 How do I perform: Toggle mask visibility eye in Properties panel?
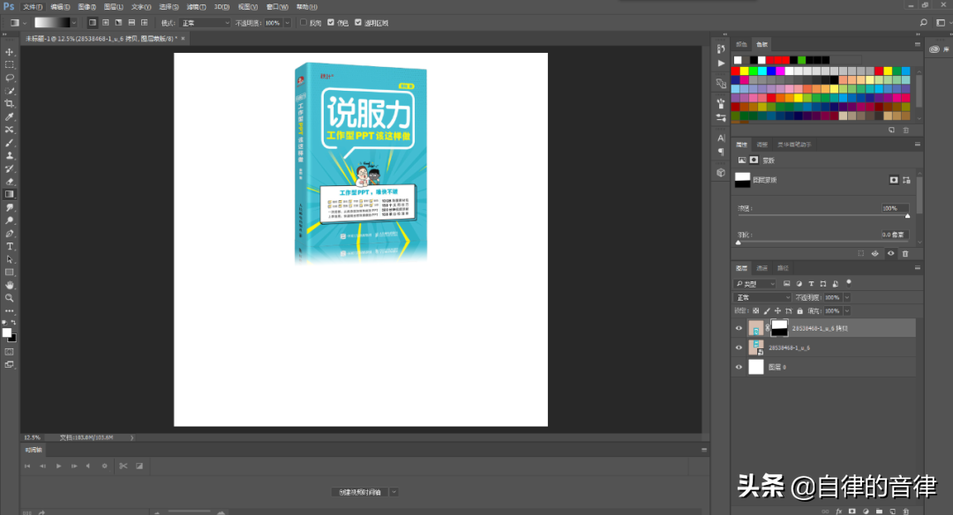[x=890, y=254]
